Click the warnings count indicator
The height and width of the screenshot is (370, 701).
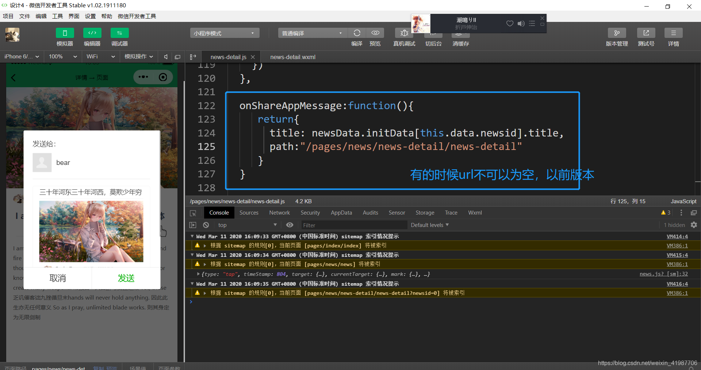(666, 213)
